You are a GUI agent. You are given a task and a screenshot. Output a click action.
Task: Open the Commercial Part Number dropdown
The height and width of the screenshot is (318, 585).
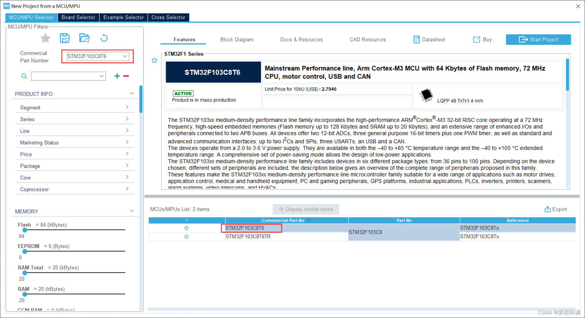coord(125,56)
